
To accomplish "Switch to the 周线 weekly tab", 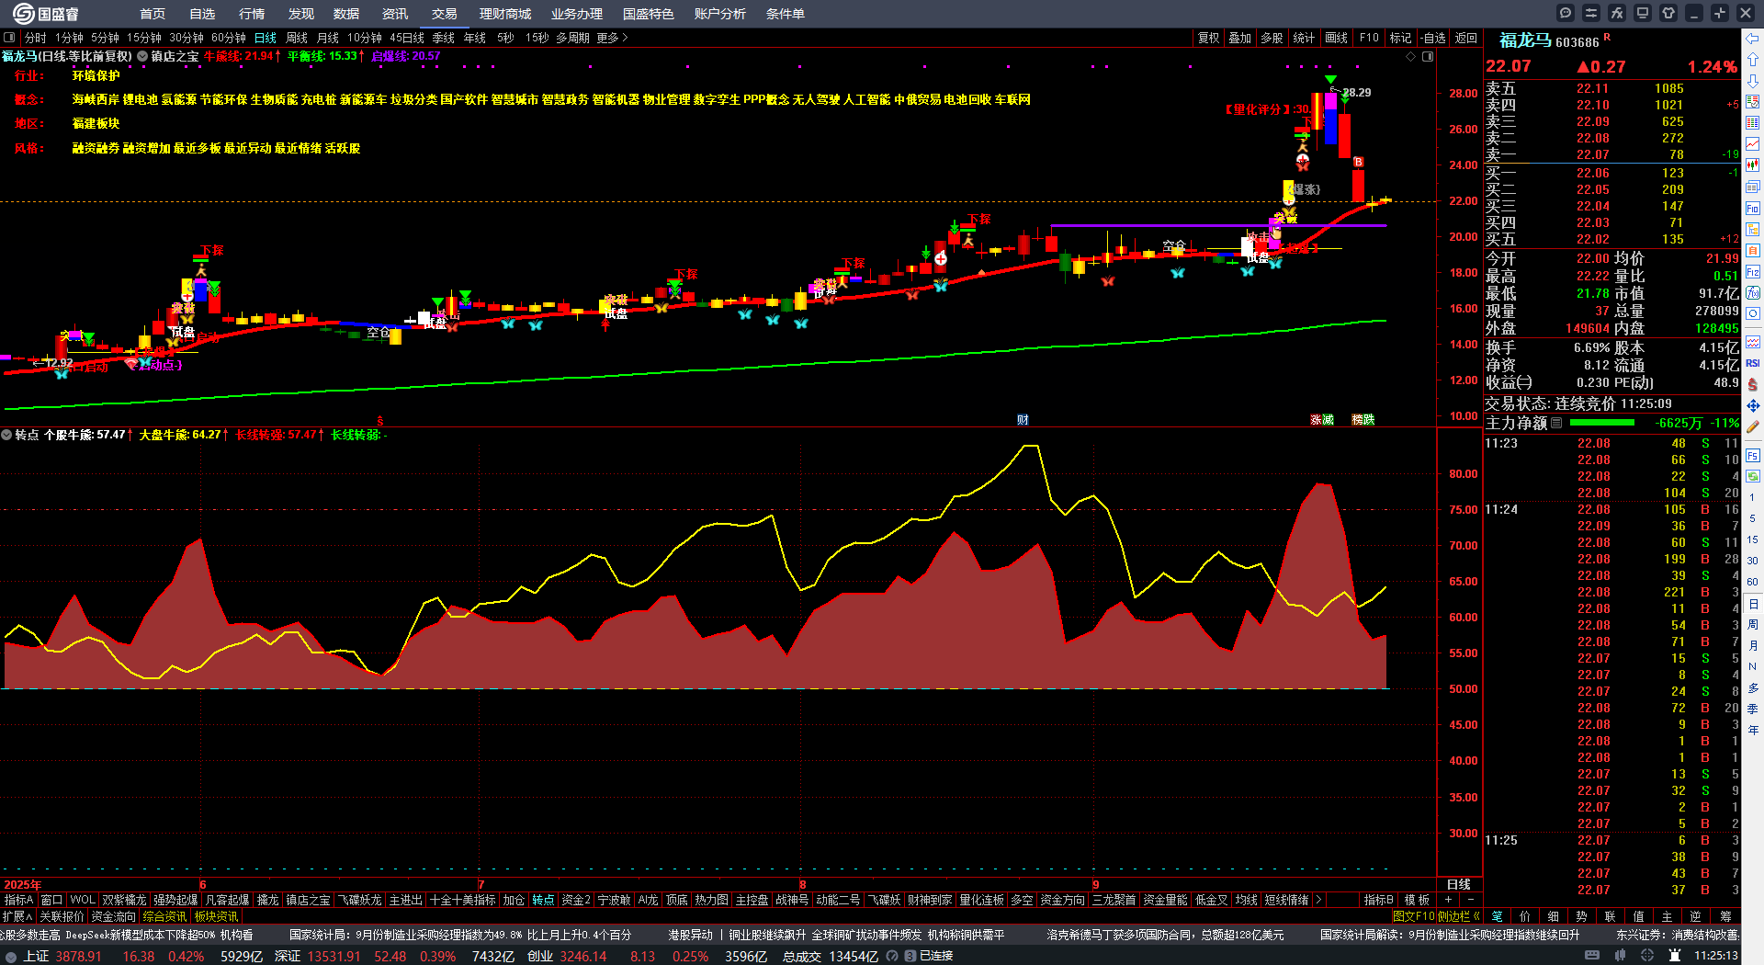I will (297, 38).
